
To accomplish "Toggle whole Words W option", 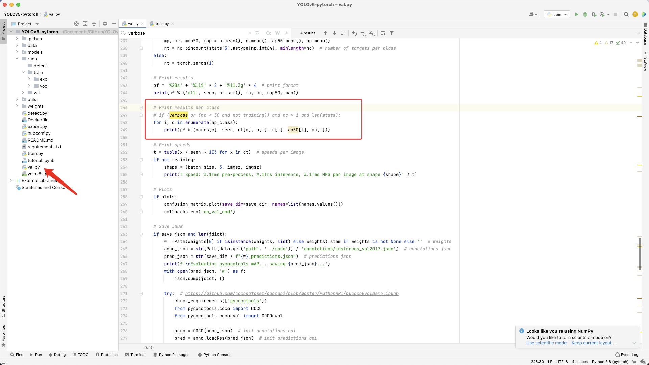I will point(278,33).
